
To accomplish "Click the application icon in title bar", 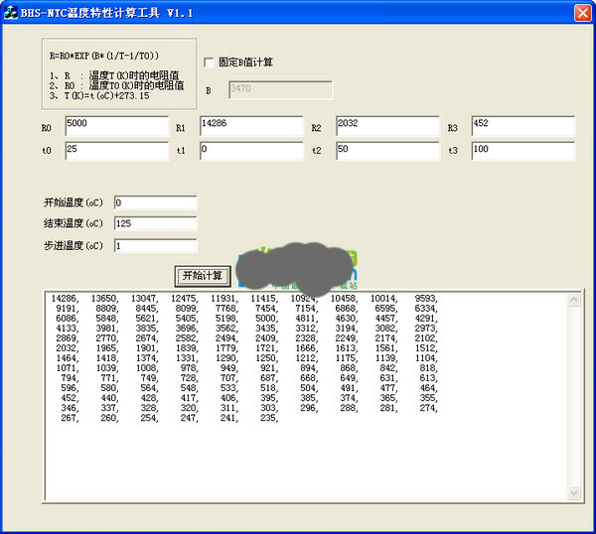I will point(11,12).
